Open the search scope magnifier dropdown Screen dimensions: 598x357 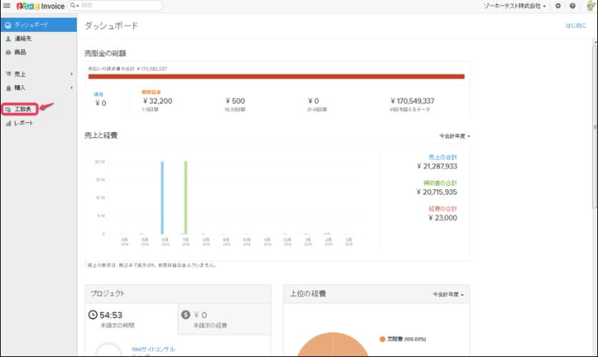(74, 6)
